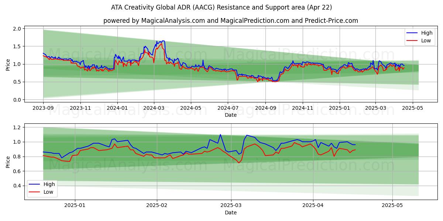Click the '2024-09' x-axis label
This screenshot has width=443, height=221.
pyautogui.click(x=265, y=108)
